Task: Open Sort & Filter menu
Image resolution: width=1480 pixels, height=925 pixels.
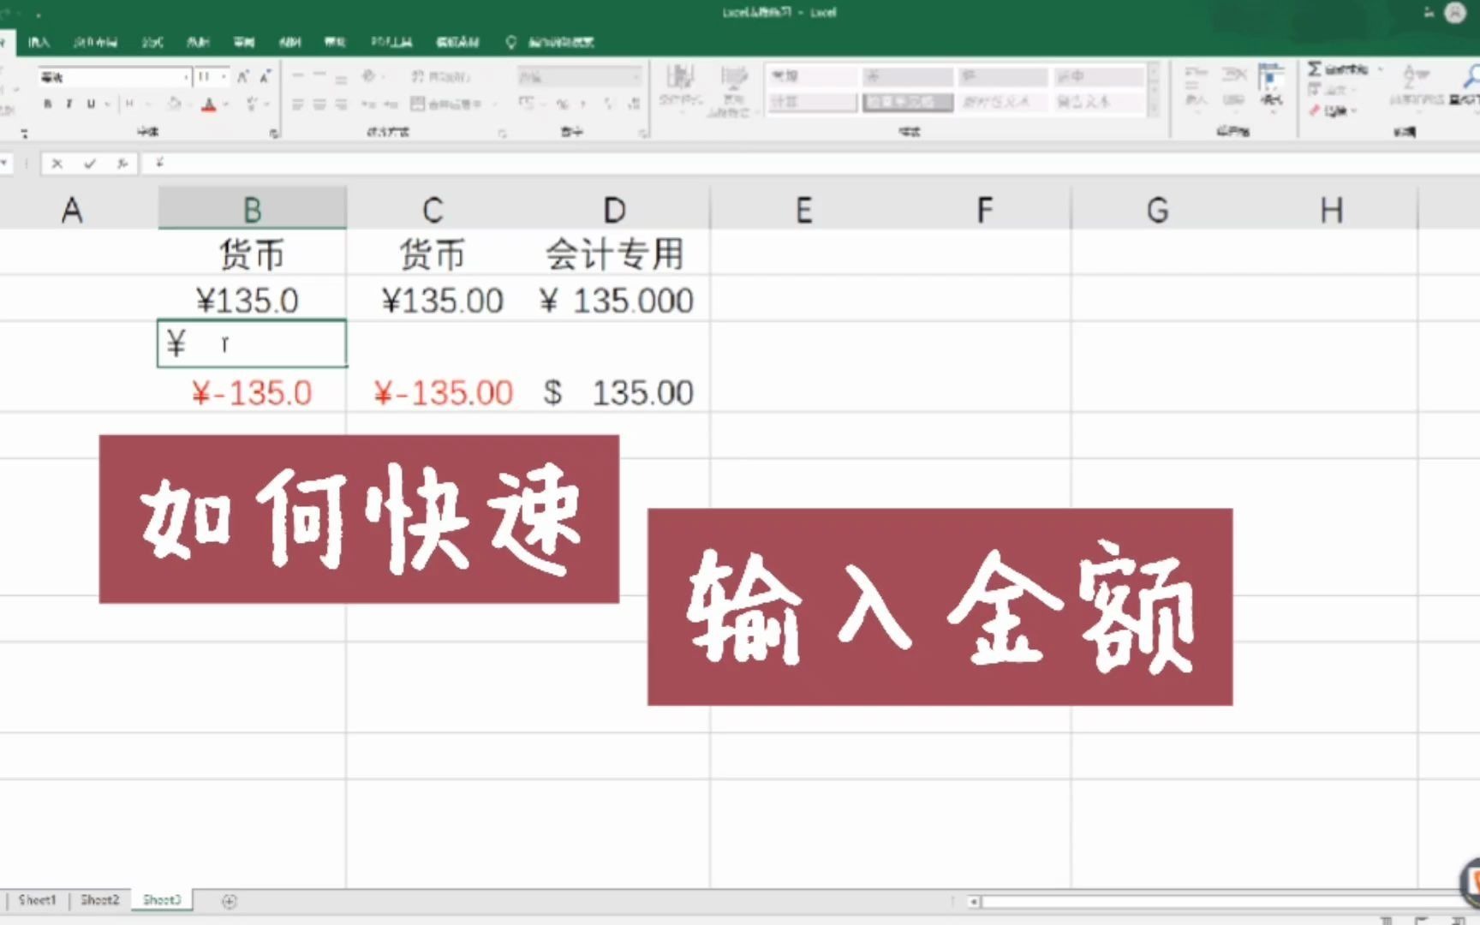Action: [x=1417, y=87]
